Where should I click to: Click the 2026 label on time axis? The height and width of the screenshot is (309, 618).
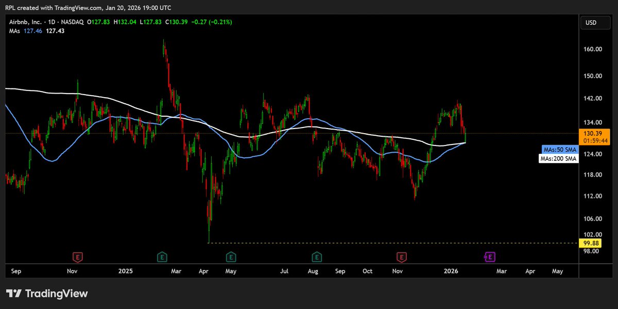pos(451,270)
